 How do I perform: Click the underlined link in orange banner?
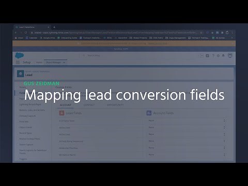coord(158,43)
